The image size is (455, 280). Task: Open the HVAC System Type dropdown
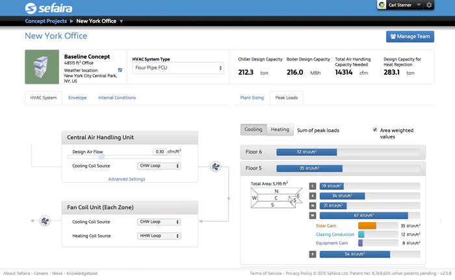[x=178, y=68]
